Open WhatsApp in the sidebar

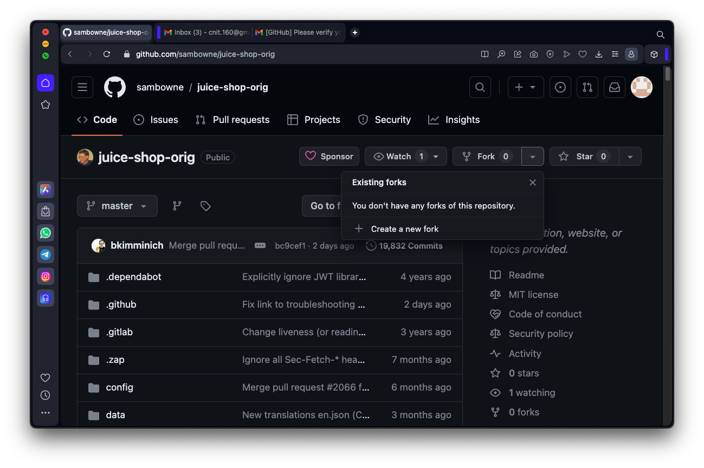point(46,233)
